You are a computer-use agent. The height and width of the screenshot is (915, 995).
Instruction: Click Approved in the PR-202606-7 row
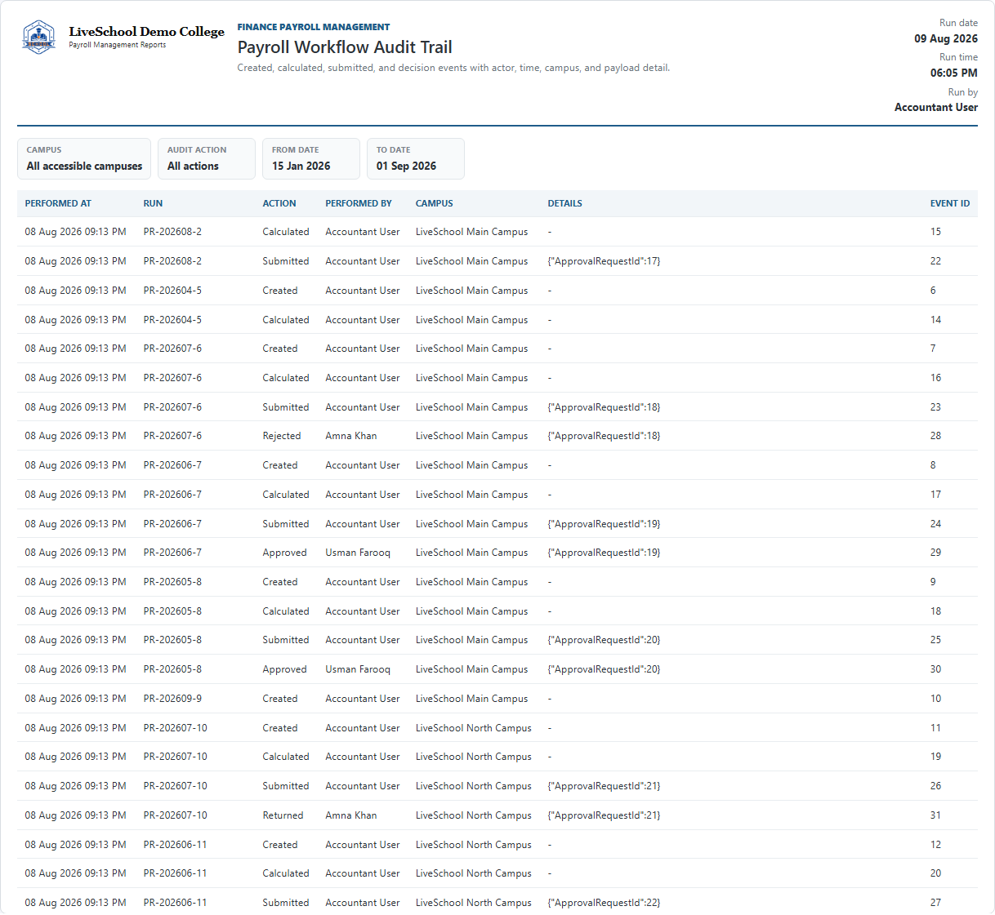[285, 553]
